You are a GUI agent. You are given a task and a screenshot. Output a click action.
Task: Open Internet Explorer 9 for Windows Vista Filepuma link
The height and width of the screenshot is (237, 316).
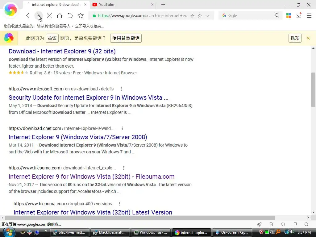tap(91, 177)
